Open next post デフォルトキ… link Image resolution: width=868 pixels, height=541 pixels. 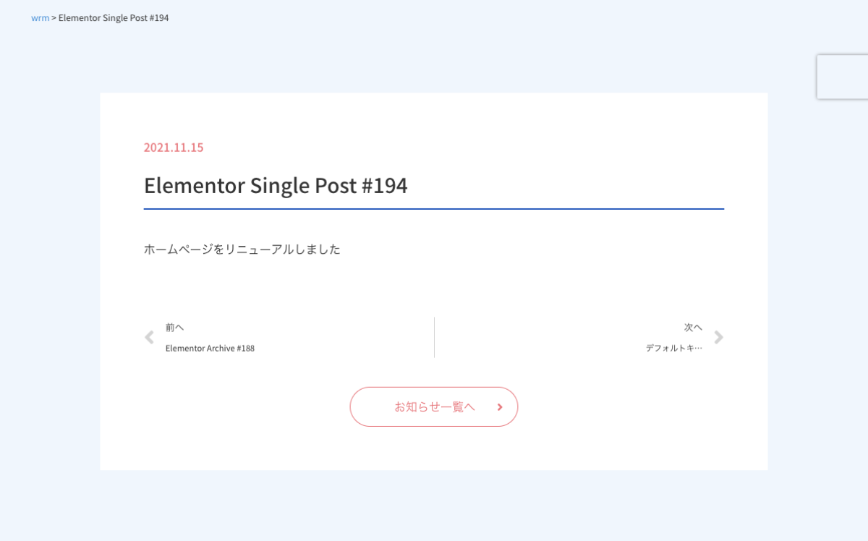674,348
